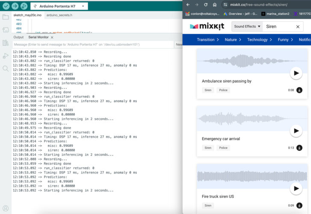Open the Library Manager books icon
Screen dimensions: 311x214
(6, 43)
